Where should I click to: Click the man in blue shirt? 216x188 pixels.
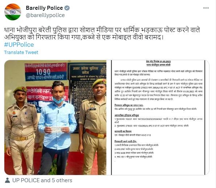point(57,128)
